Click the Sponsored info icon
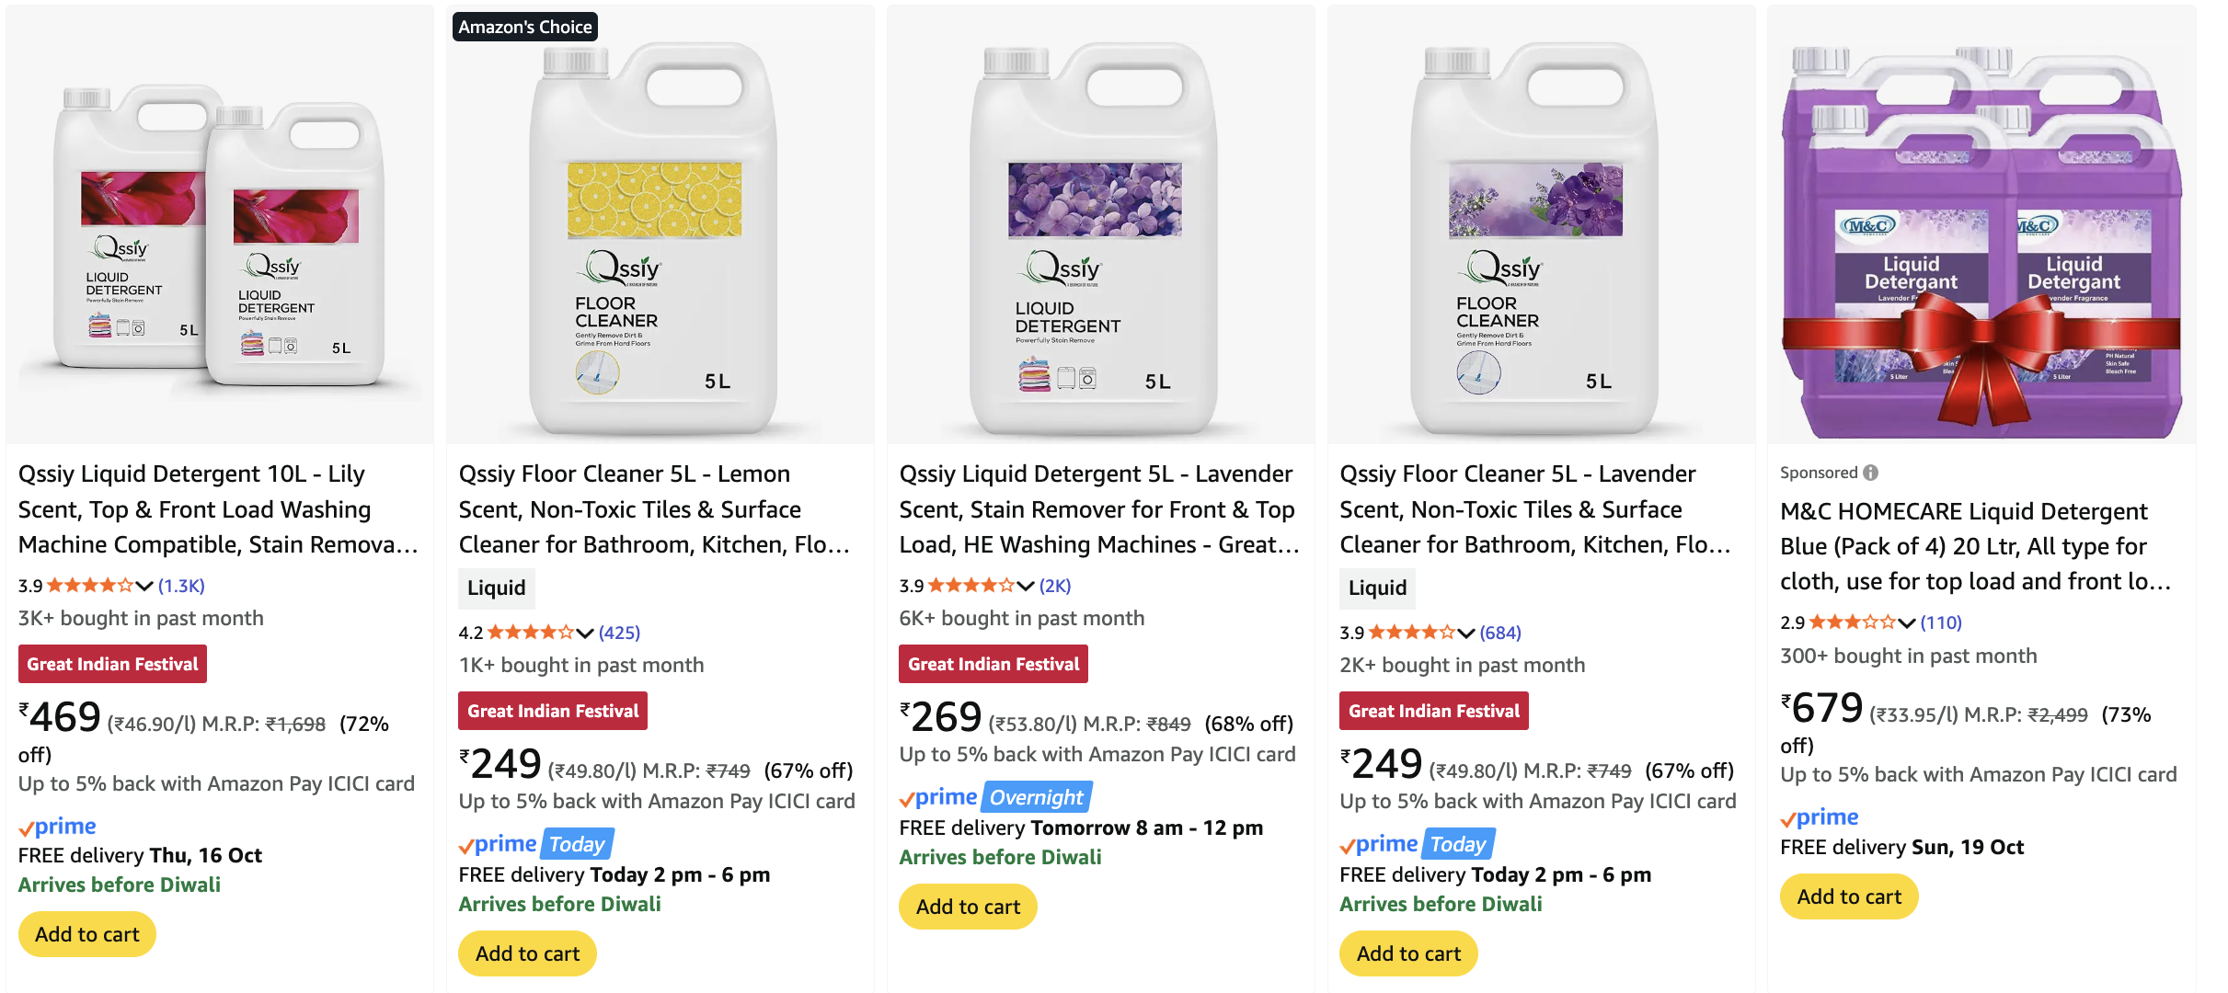Image resolution: width=2228 pixels, height=993 pixels. pyautogui.click(x=1871, y=473)
